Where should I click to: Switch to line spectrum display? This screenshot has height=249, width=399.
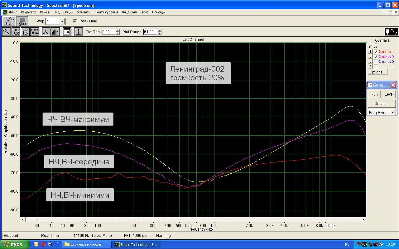point(46,32)
